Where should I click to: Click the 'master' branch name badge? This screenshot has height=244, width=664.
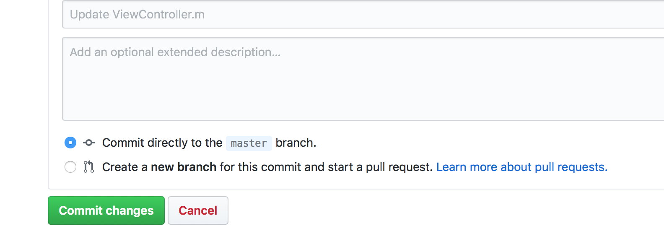tap(249, 143)
